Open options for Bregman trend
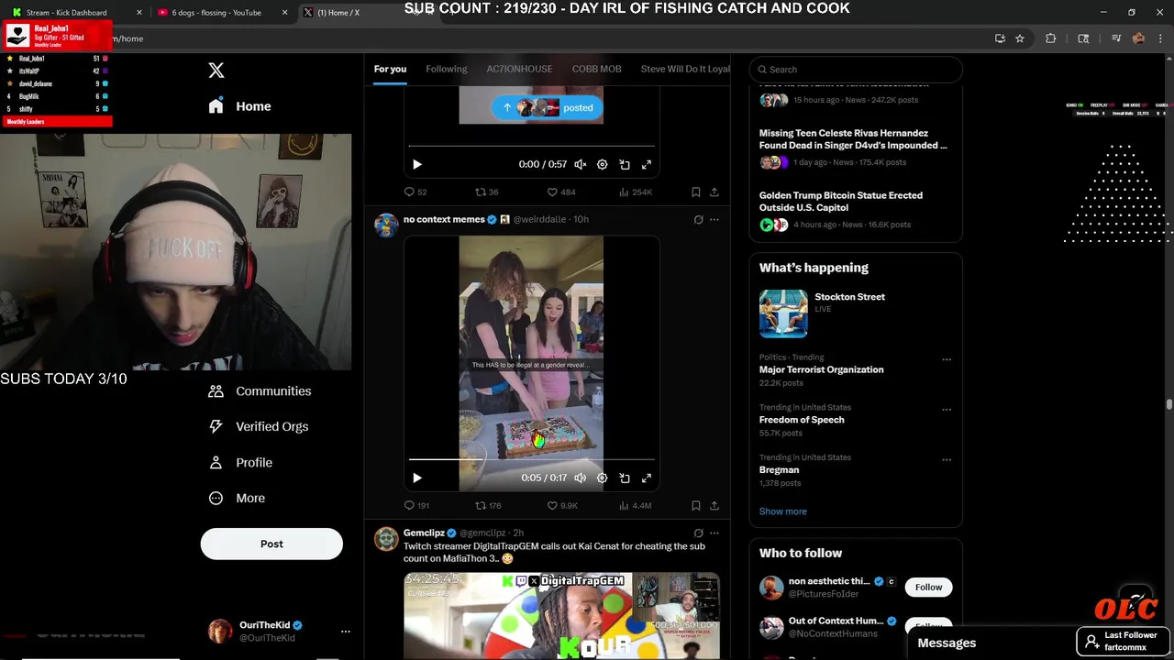Screen dimensions: 1174x660 pyautogui.click(x=947, y=460)
